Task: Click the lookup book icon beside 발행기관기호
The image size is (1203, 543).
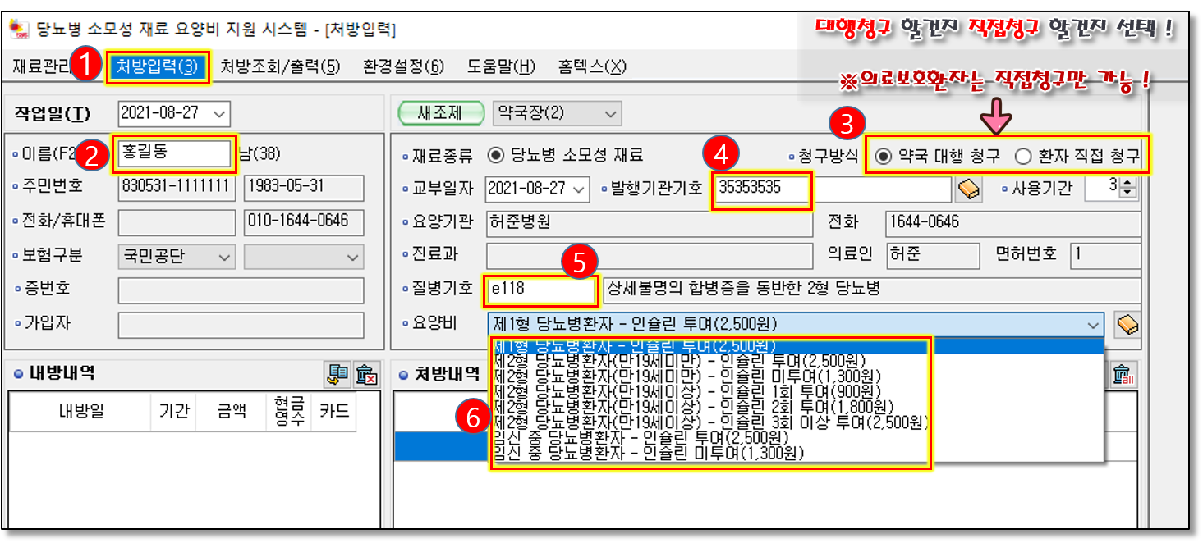Action: 969,189
